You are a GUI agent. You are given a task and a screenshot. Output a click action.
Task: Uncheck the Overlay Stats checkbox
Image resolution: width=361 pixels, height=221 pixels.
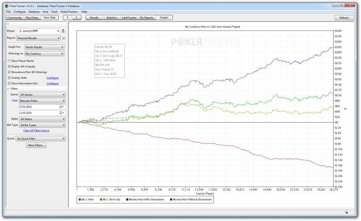9,78
